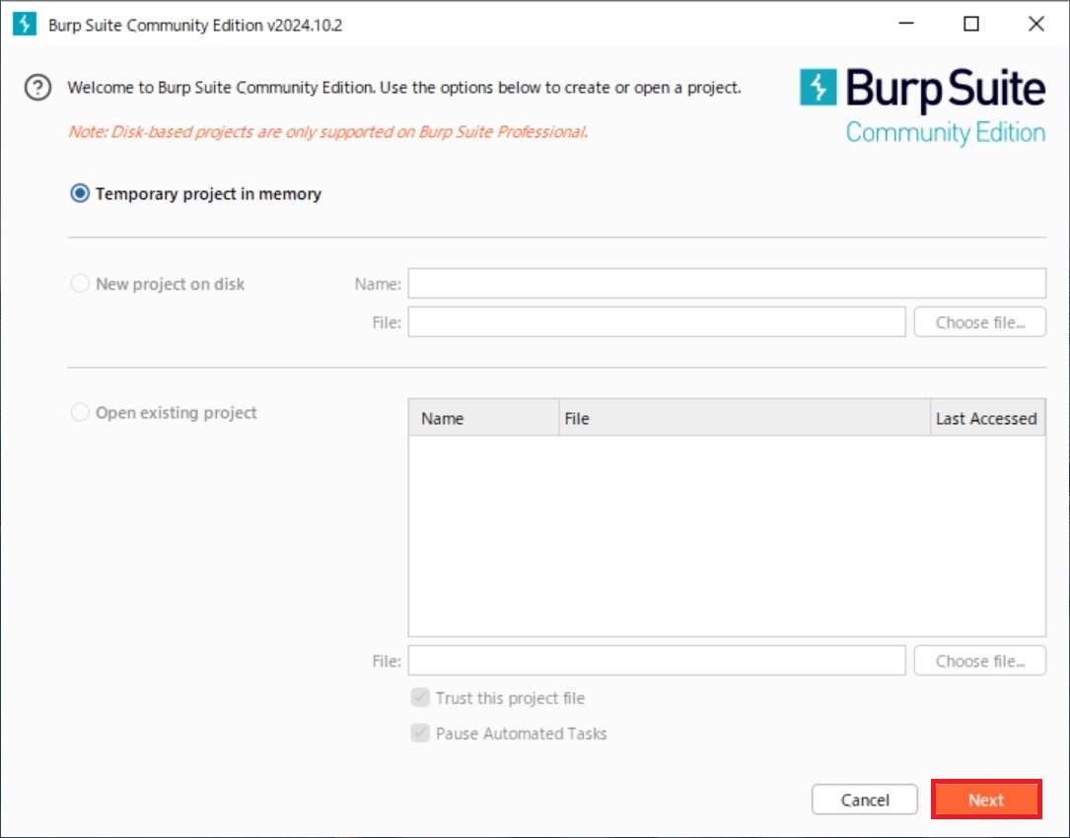1070x838 pixels.
Task: Close the Burp Suite window
Action: click(1035, 24)
